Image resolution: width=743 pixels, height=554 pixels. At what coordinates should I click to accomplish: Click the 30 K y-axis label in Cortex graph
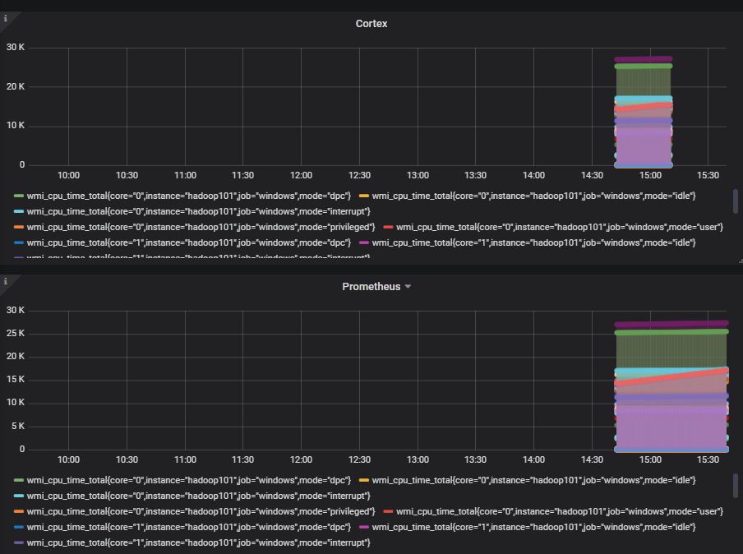(15, 48)
